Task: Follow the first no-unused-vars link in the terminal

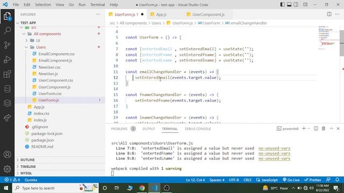Action: point(274,149)
